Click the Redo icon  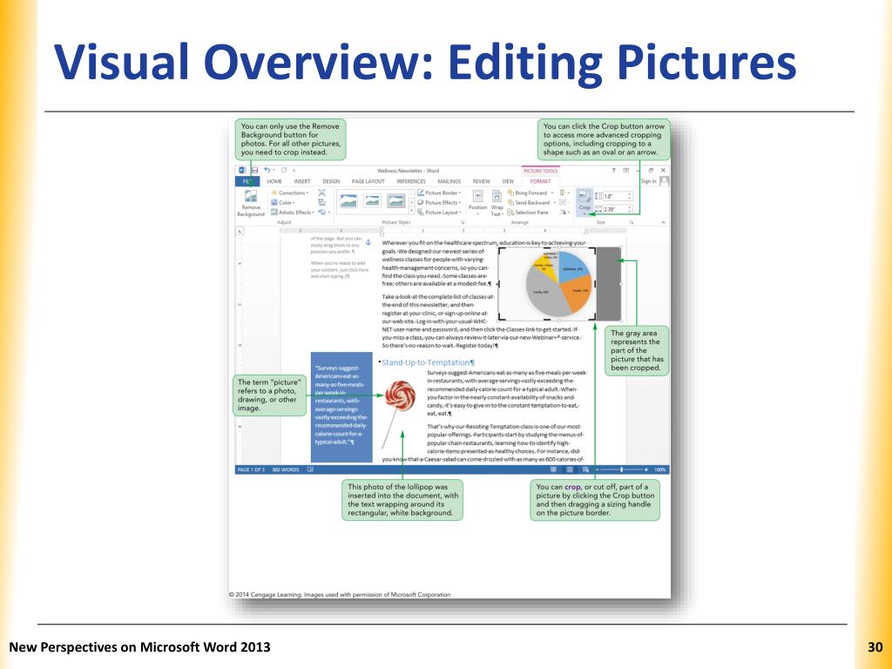click(x=284, y=170)
